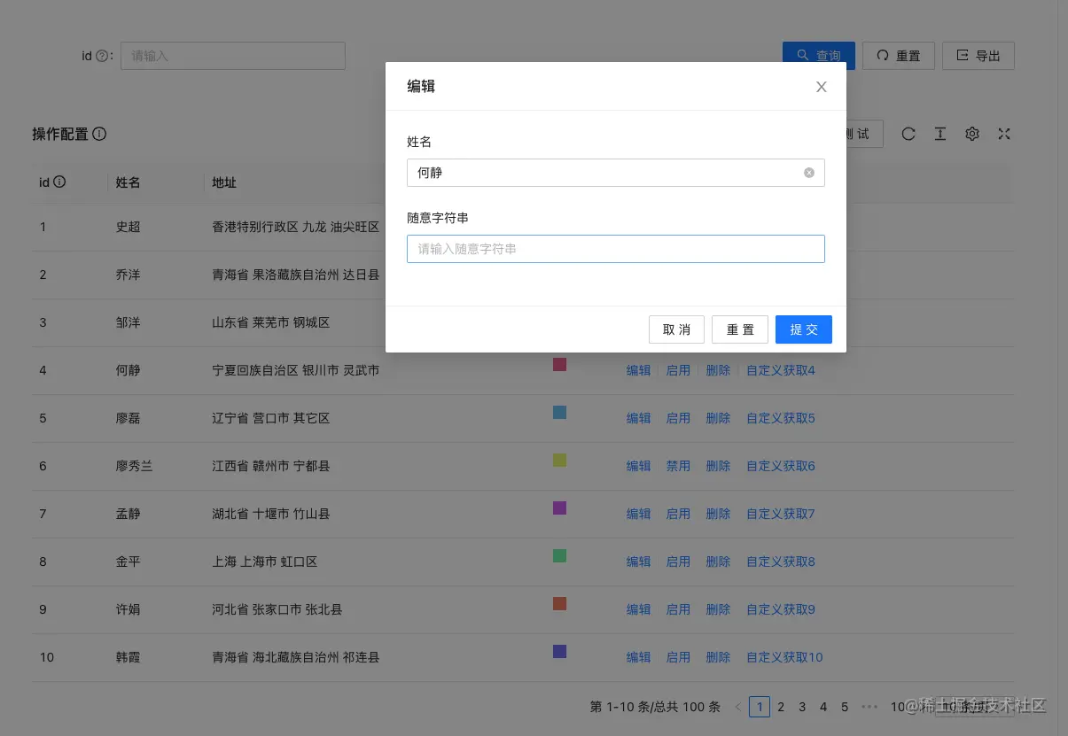Click address cell 江西省 赣州市 宁都县
Viewport: 1068px width, 736px height.
(271, 466)
